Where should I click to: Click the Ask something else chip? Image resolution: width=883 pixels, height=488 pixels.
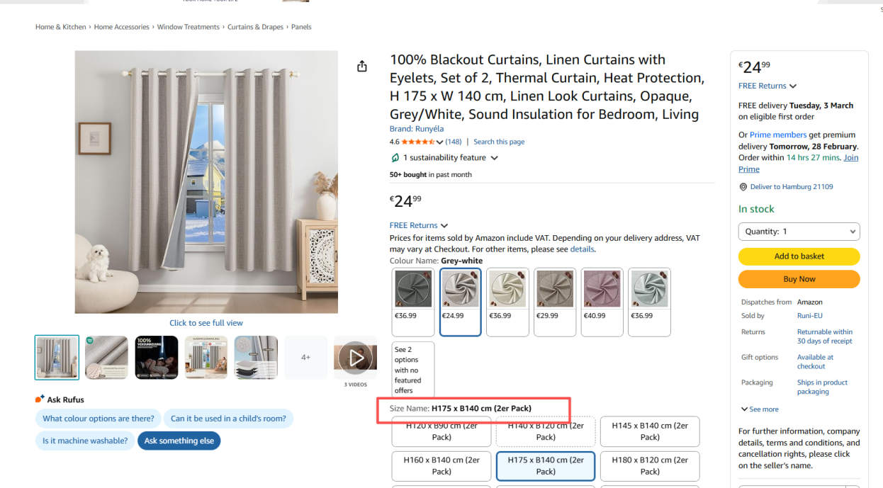[179, 441]
